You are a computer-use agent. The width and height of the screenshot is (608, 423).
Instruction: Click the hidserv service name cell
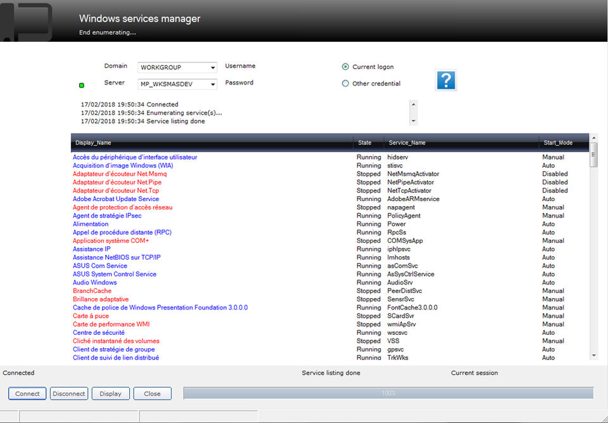coord(398,157)
